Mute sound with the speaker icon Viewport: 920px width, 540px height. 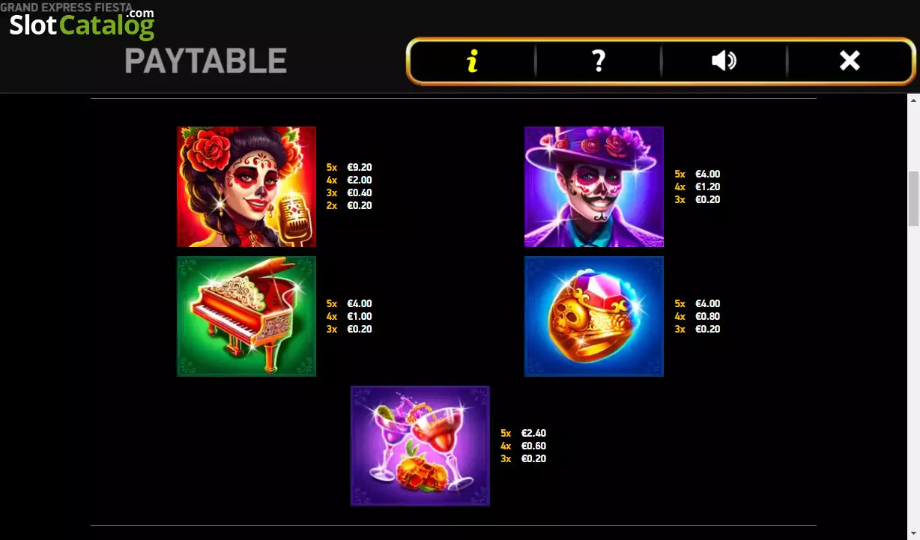click(x=724, y=61)
